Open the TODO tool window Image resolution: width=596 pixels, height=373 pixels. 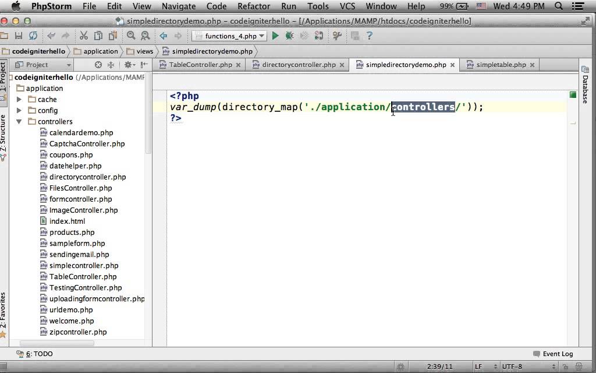pyautogui.click(x=34, y=354)
